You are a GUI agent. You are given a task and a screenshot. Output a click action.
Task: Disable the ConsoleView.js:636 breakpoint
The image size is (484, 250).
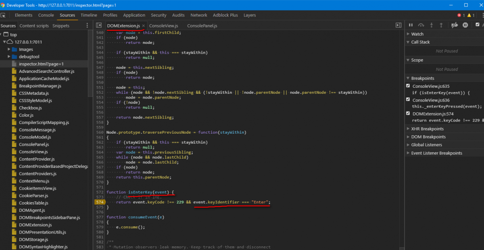(408, 100)
